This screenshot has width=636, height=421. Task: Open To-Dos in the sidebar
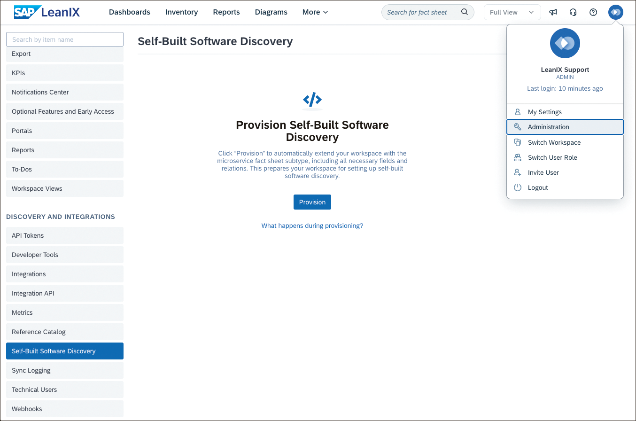click(x=65, y=169)
